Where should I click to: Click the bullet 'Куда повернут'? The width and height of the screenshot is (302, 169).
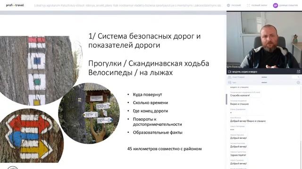(x=147, y=94)
